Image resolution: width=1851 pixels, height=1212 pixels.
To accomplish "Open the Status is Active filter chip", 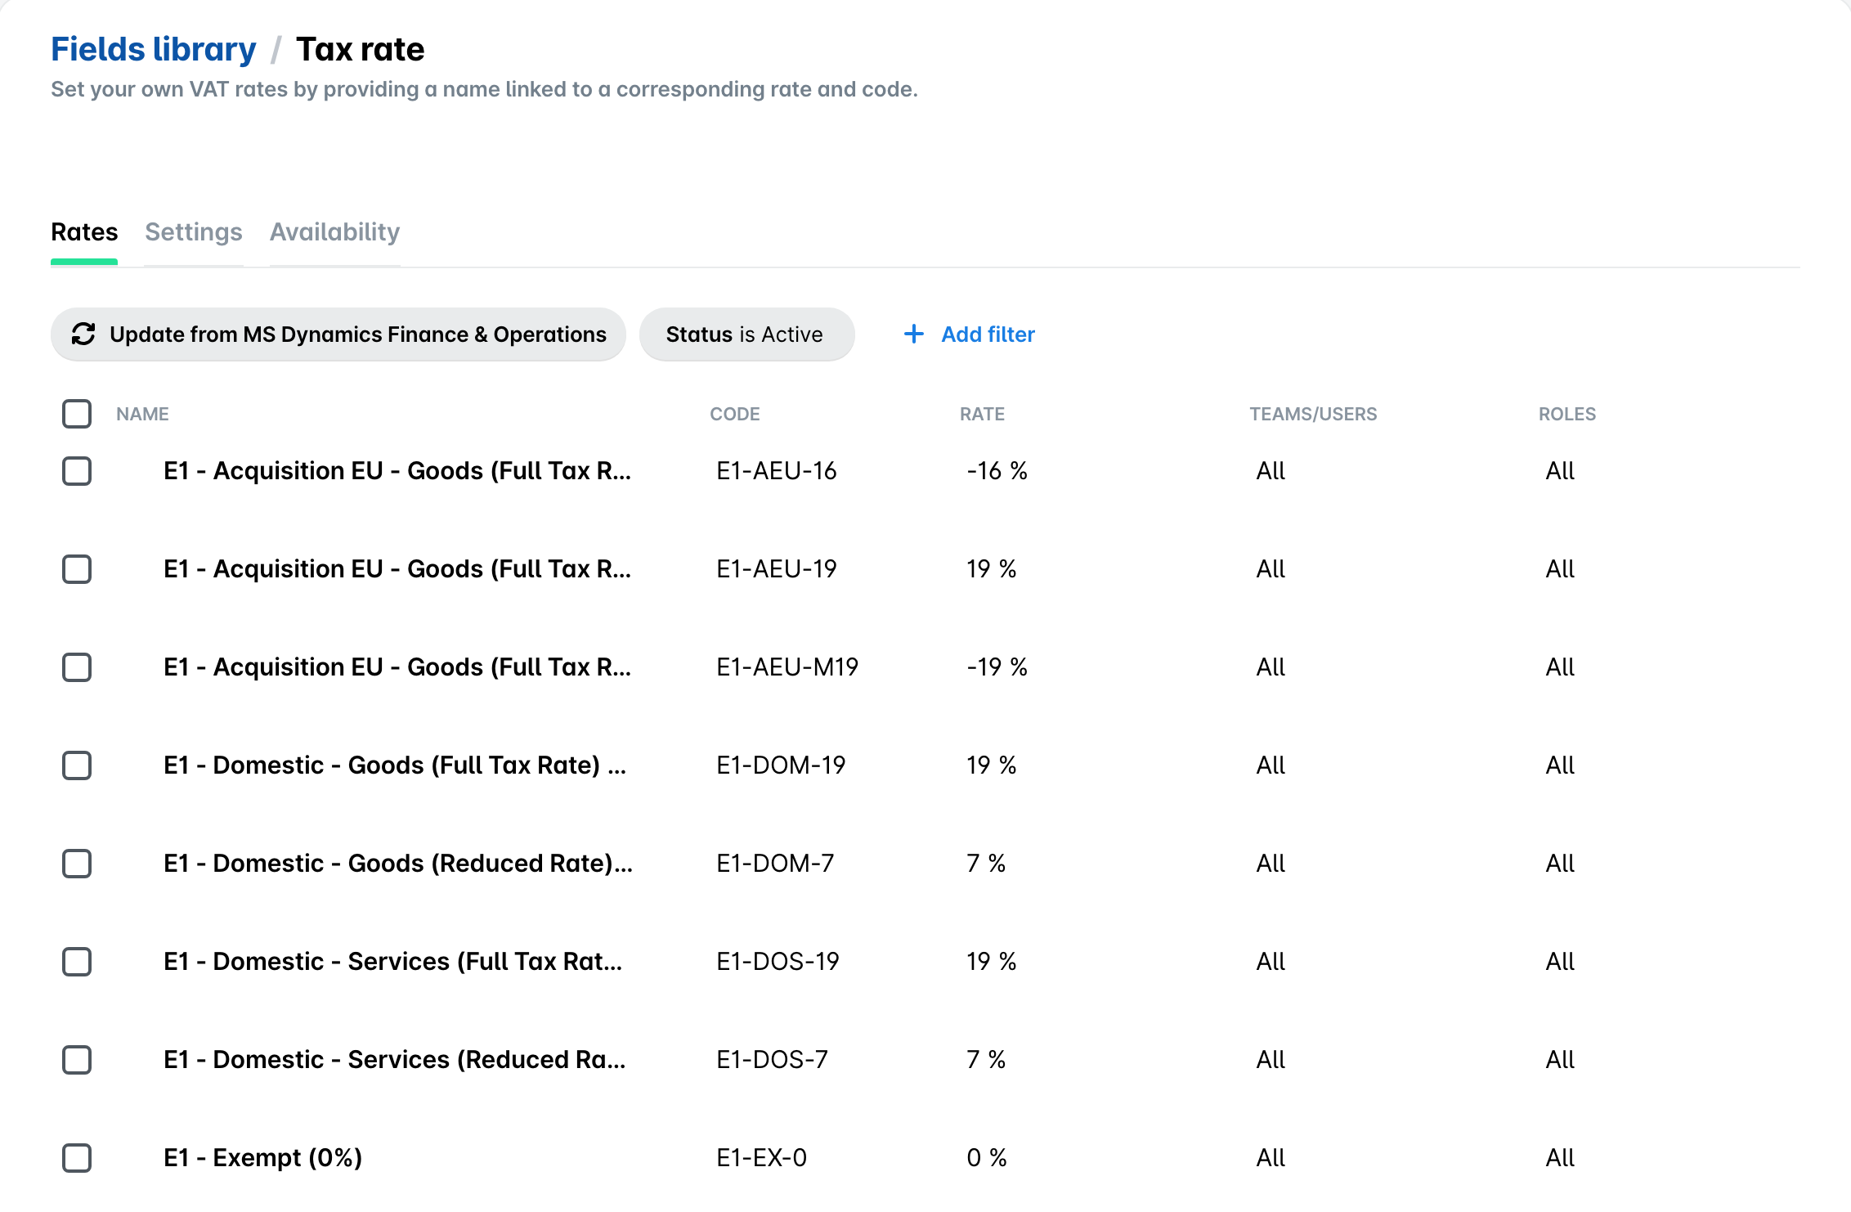I will [746, 334].
